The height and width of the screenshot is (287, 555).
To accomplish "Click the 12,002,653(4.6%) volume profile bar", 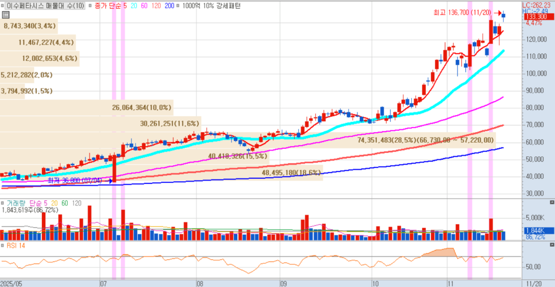I will click(40, 59).
